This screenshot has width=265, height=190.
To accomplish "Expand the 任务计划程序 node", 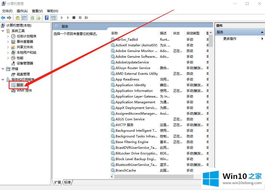I will tap(8, 36).
